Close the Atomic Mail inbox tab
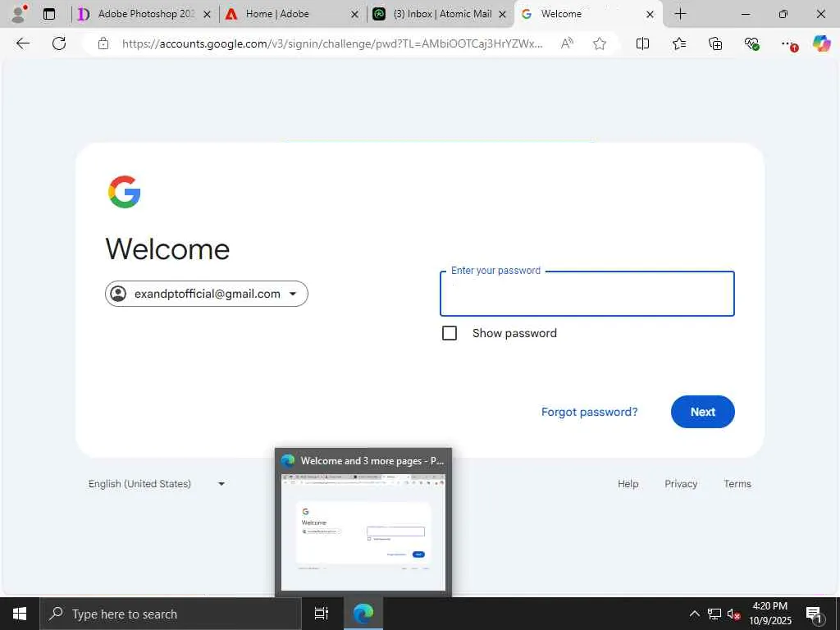 click(x=503, y=15)
